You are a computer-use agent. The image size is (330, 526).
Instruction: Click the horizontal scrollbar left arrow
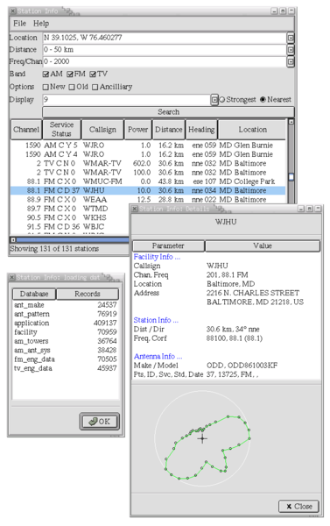click(x=13, y=240)
